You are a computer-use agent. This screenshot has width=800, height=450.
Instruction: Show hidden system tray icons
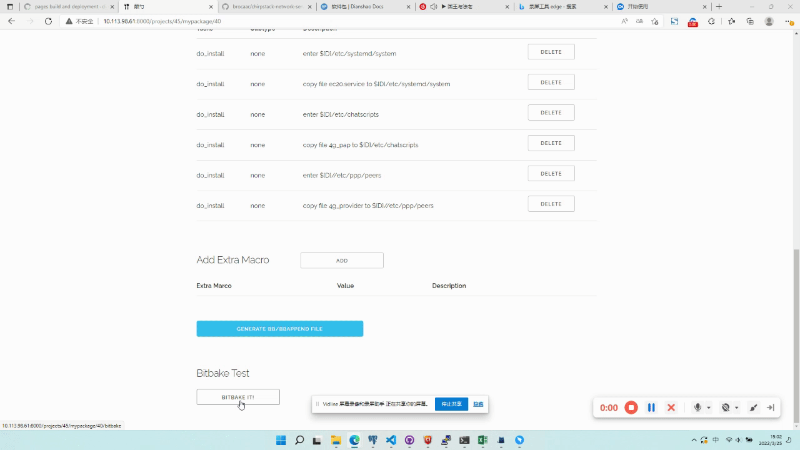tap(694, 440)
